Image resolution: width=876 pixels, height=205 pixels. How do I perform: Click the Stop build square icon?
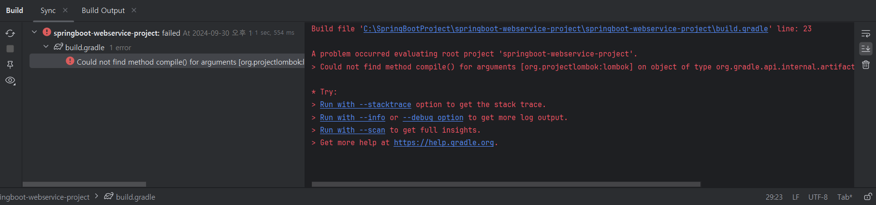pos(10,49)
